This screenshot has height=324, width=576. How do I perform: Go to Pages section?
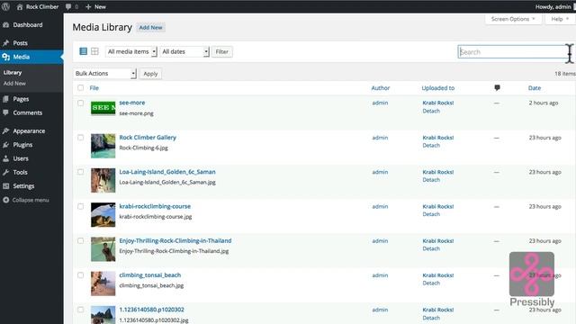[21, 99]
